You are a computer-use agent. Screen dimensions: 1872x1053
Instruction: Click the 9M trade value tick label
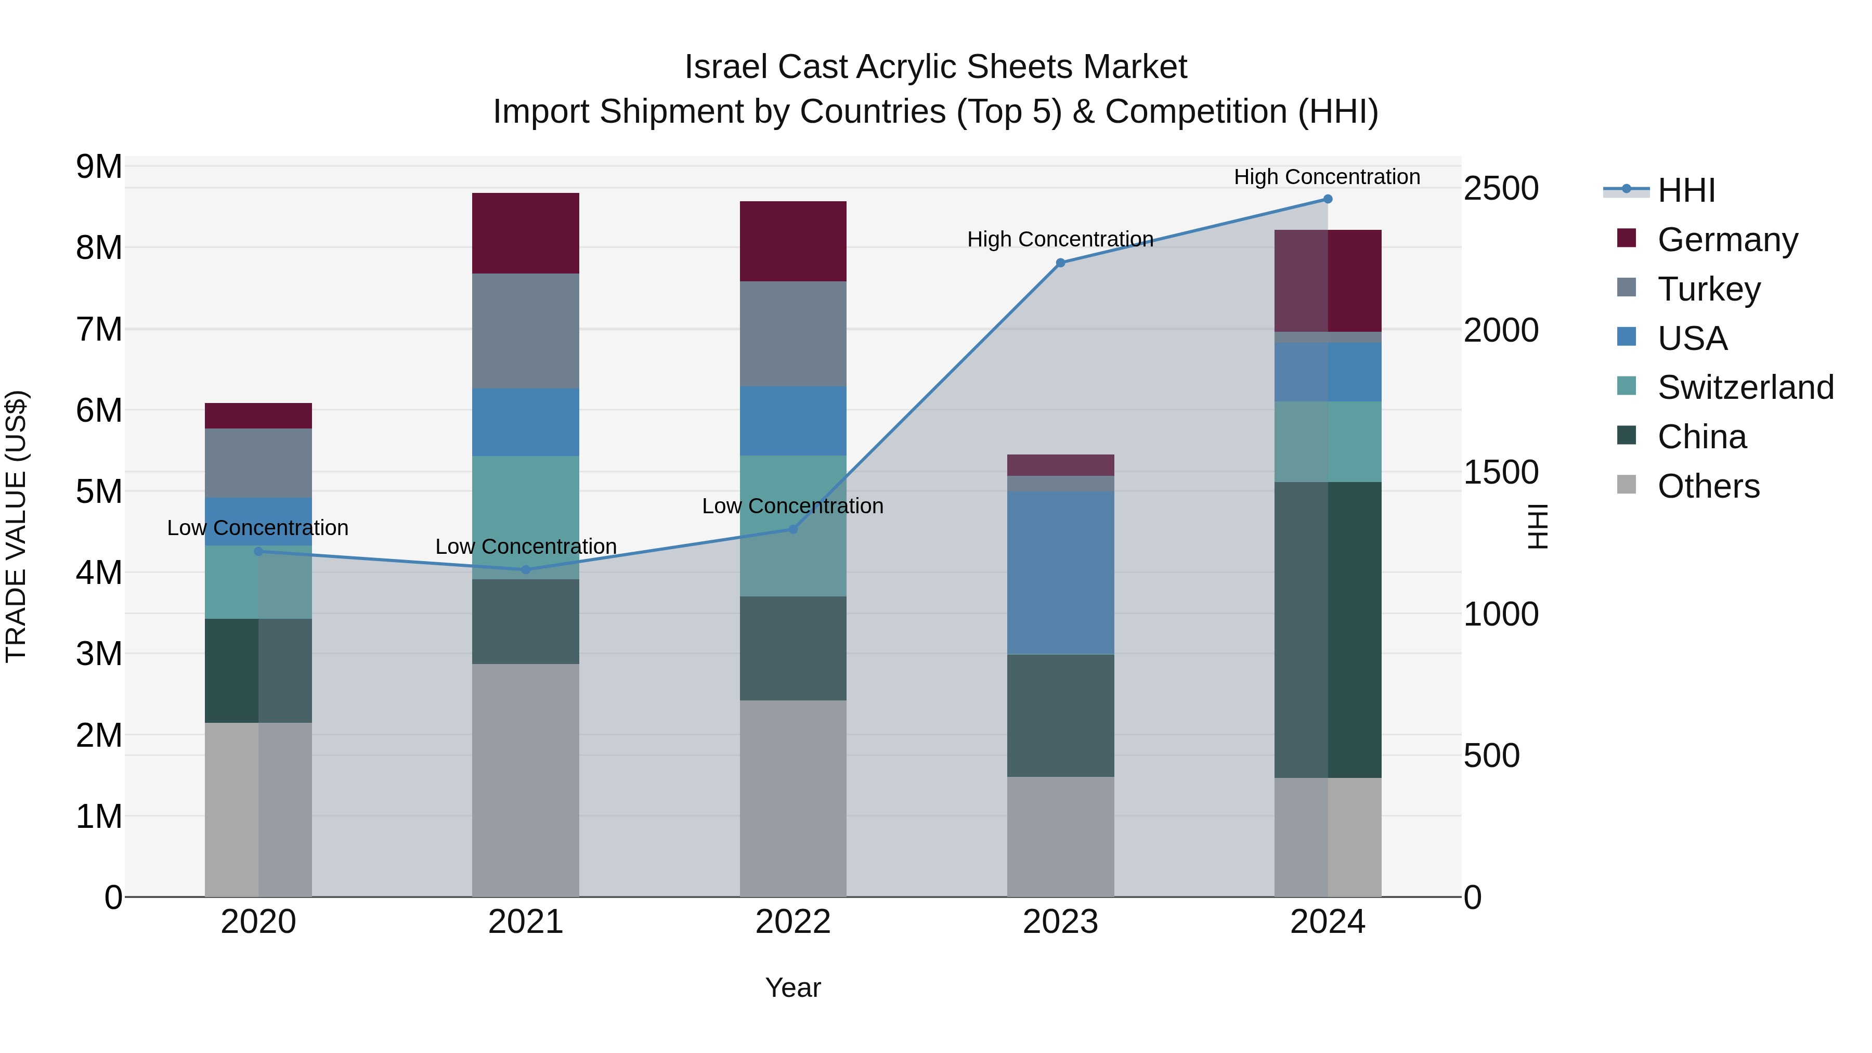(99, 166)
